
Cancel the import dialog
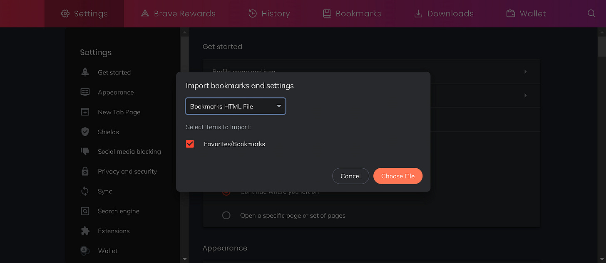point(350,176)
